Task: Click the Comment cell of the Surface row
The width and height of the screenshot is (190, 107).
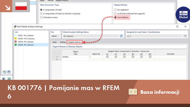Action: click(170, 57)
